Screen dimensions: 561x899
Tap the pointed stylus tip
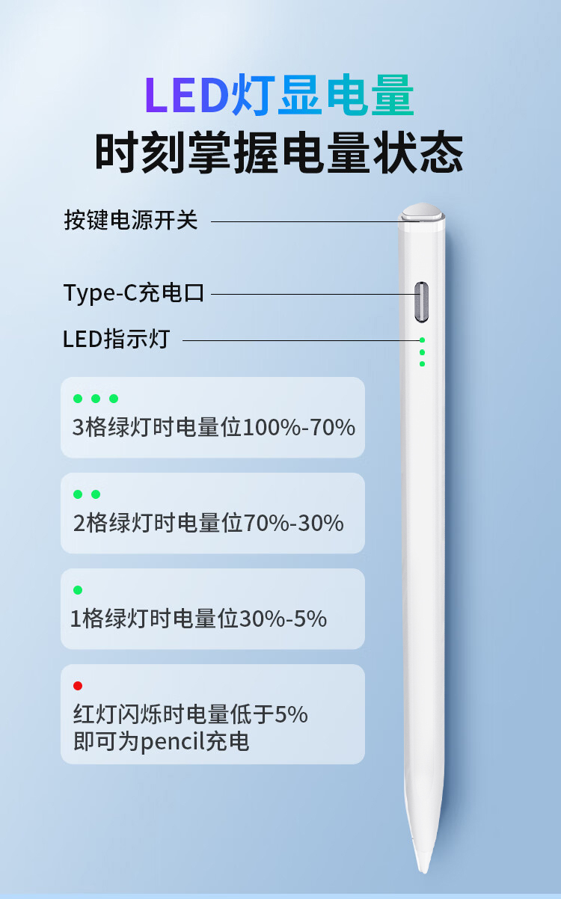424,864
